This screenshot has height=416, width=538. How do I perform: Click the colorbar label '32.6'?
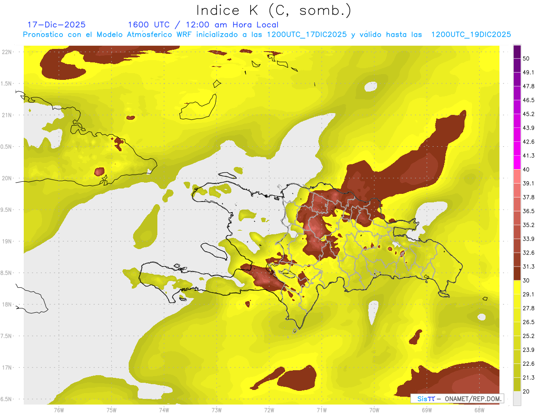point(529,253)
